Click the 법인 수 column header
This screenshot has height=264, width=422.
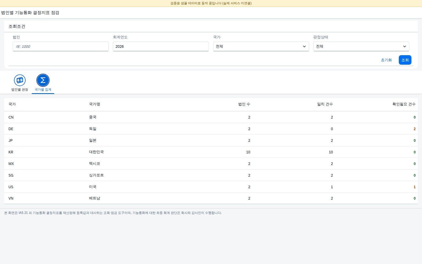coord(244,104)
